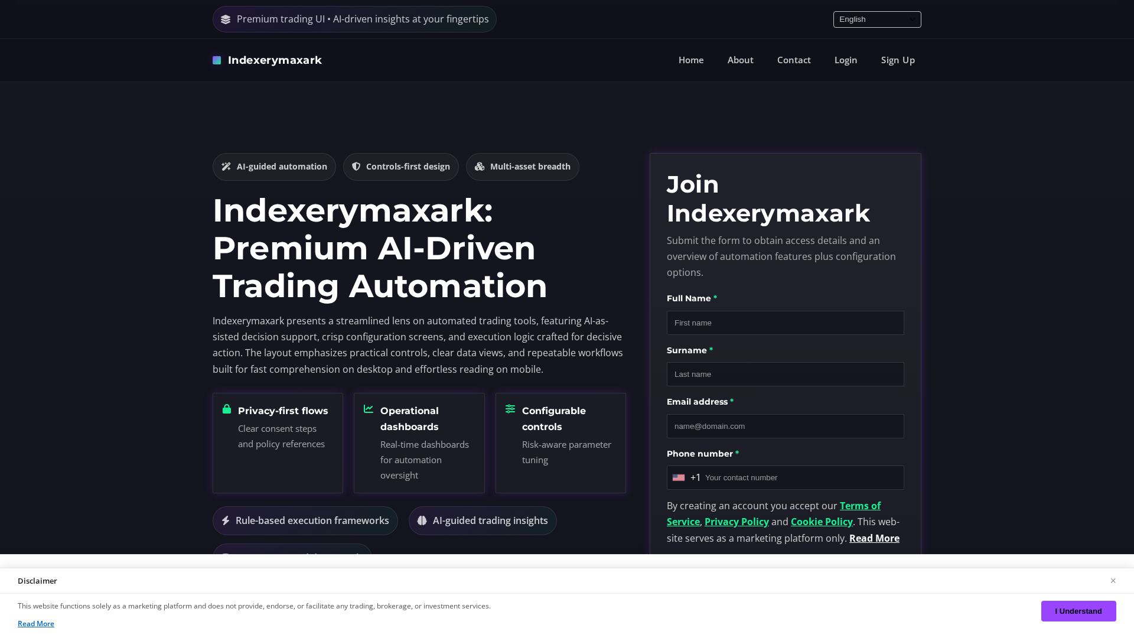Click Read More in the signup form
This screenshot has width=1134, height=638.
click(x=874, y=538)
